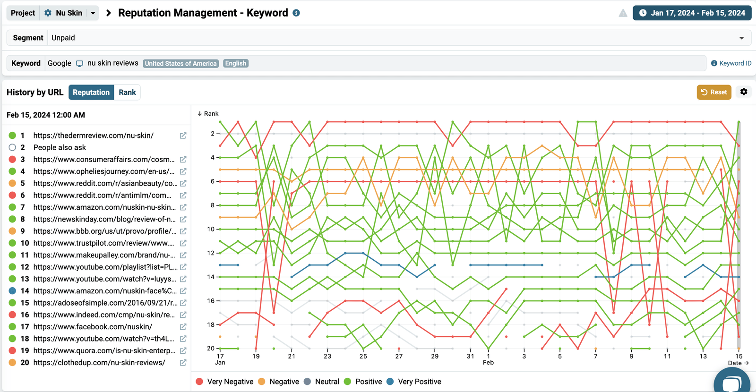This screenshot has height=392, width=756.
Task: Open external link for makeupalley.com URL
Action: coord(183,255)
